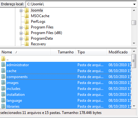This screenshot has width=138, height=118.
Task: Select the MSOCache folder in the tree
Action: click(40, 16)
